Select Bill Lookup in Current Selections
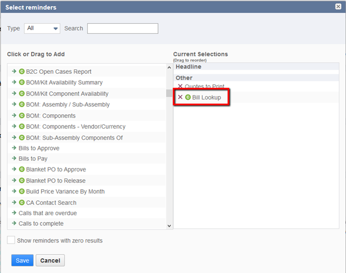346x273 pixels. click(x=206, y=97)
